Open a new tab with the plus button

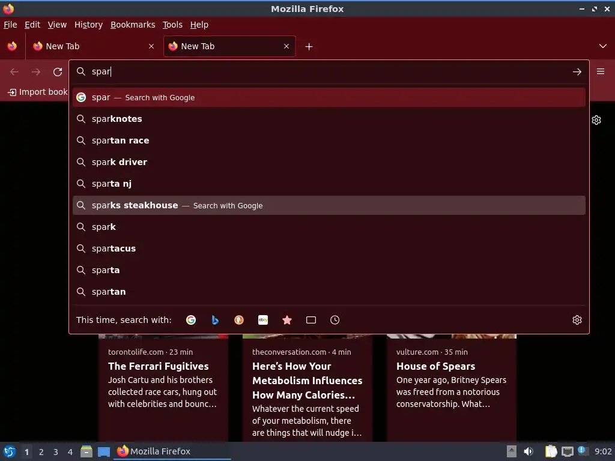pyautogui.click(x=309, y=47)
